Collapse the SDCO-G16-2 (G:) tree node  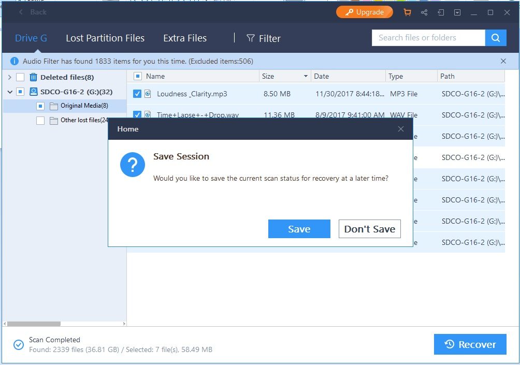pos(10,92)
